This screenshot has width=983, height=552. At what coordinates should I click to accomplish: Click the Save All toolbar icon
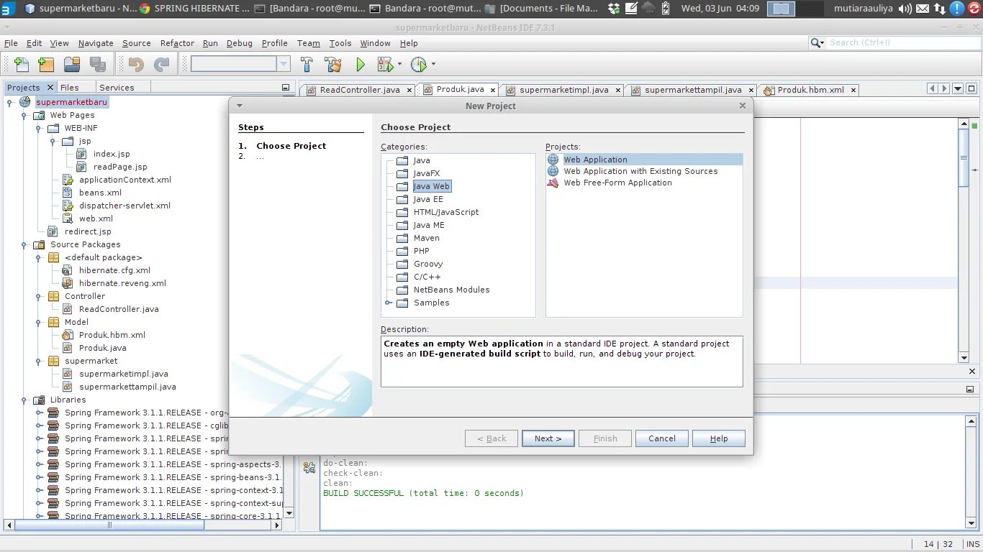pyautogui.click(x=98, y=65)
